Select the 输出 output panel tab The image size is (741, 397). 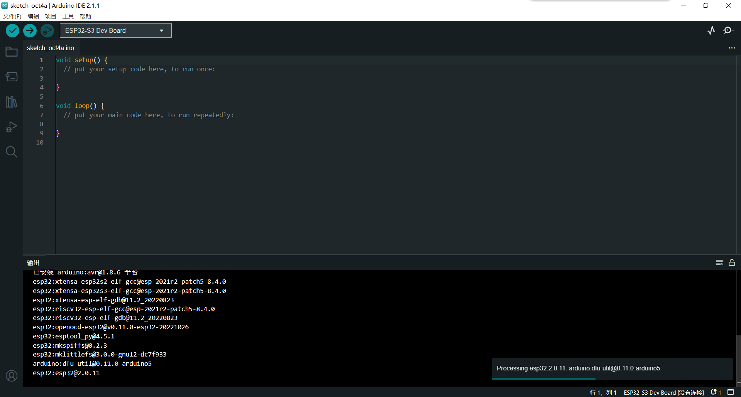33,262
